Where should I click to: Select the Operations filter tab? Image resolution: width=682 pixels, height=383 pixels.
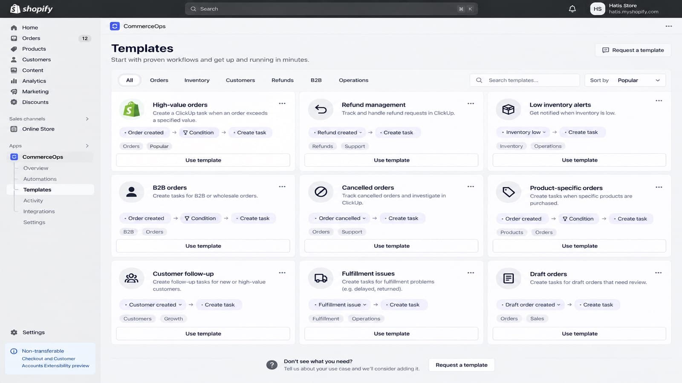pos(353,80)
